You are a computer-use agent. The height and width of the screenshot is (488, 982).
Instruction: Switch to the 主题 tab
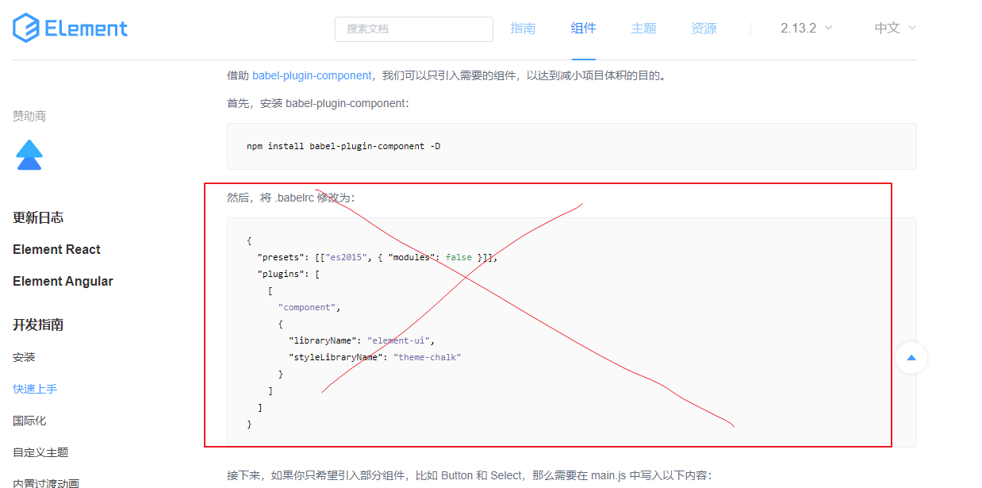643,28
